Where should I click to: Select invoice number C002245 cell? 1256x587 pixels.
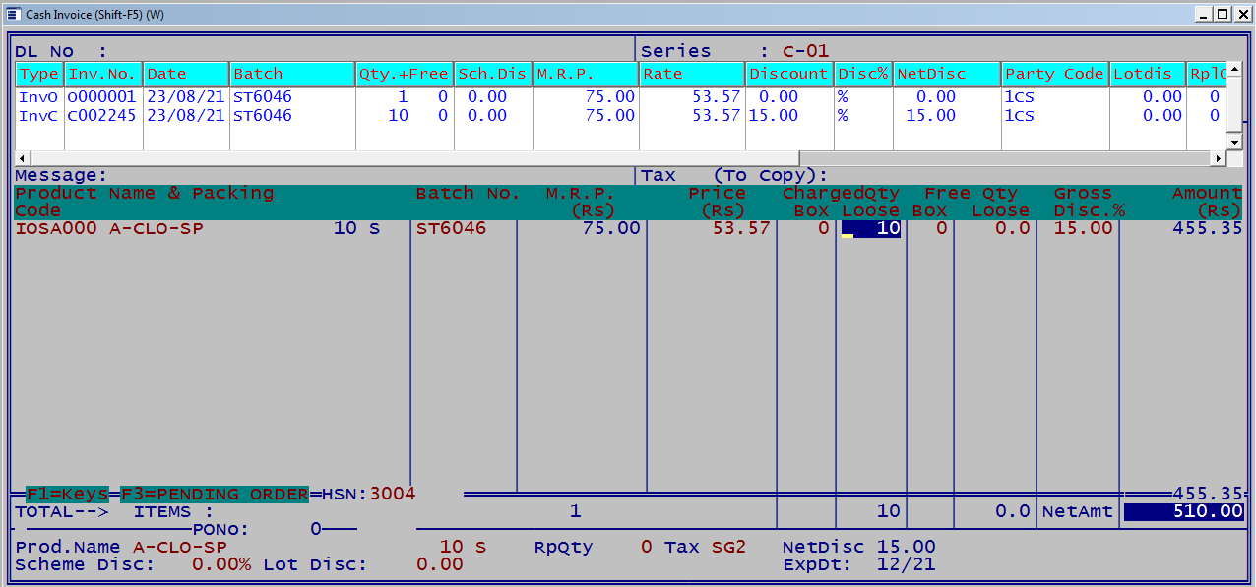[x=102, y=115]
